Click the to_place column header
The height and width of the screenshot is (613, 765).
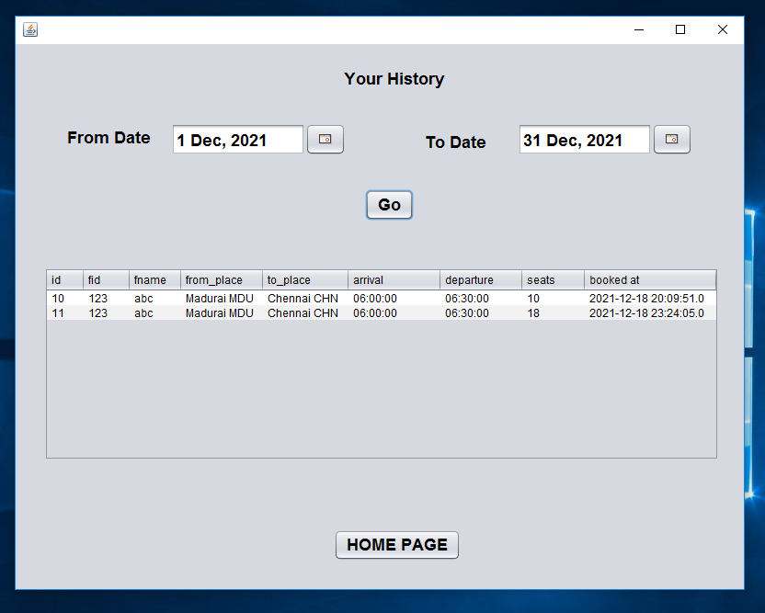(305, 280)
